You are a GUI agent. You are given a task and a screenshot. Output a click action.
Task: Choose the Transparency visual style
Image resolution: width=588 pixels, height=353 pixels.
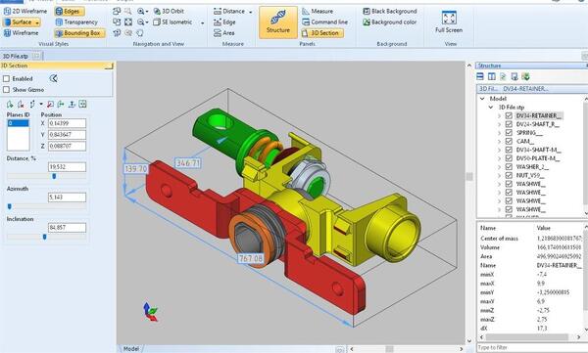point(76,22)
